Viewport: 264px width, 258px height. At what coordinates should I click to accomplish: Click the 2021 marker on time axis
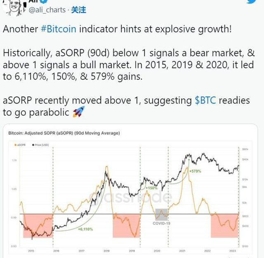(182, 251)
